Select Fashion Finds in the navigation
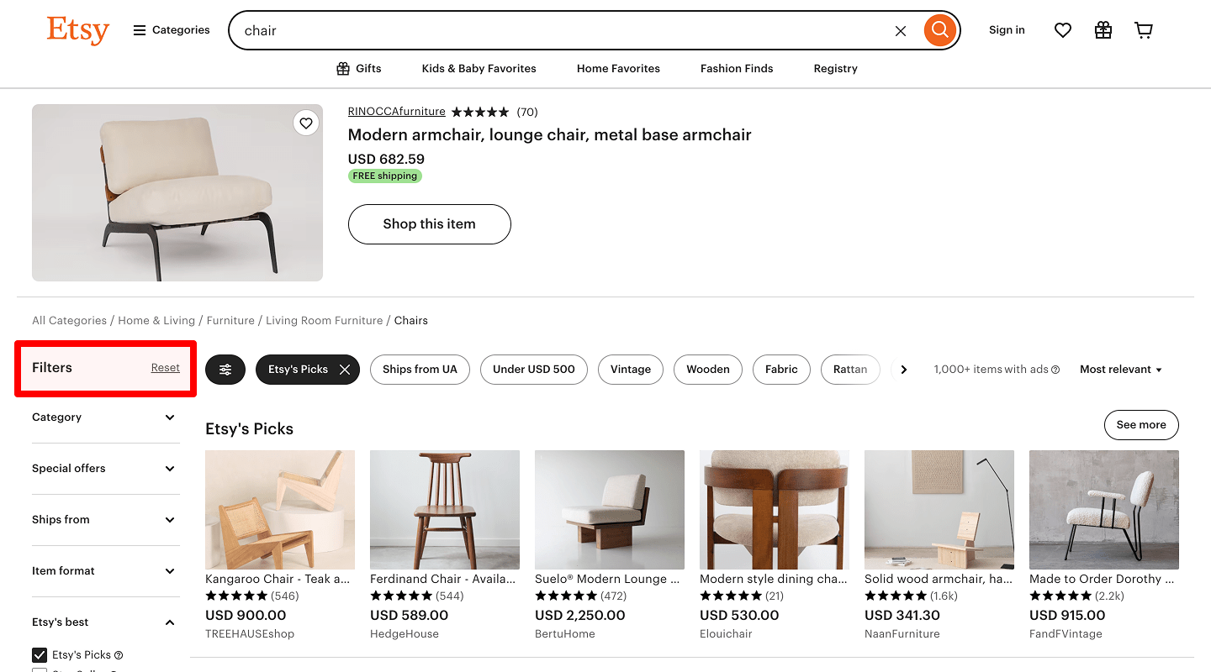 (x=736, y=68)
